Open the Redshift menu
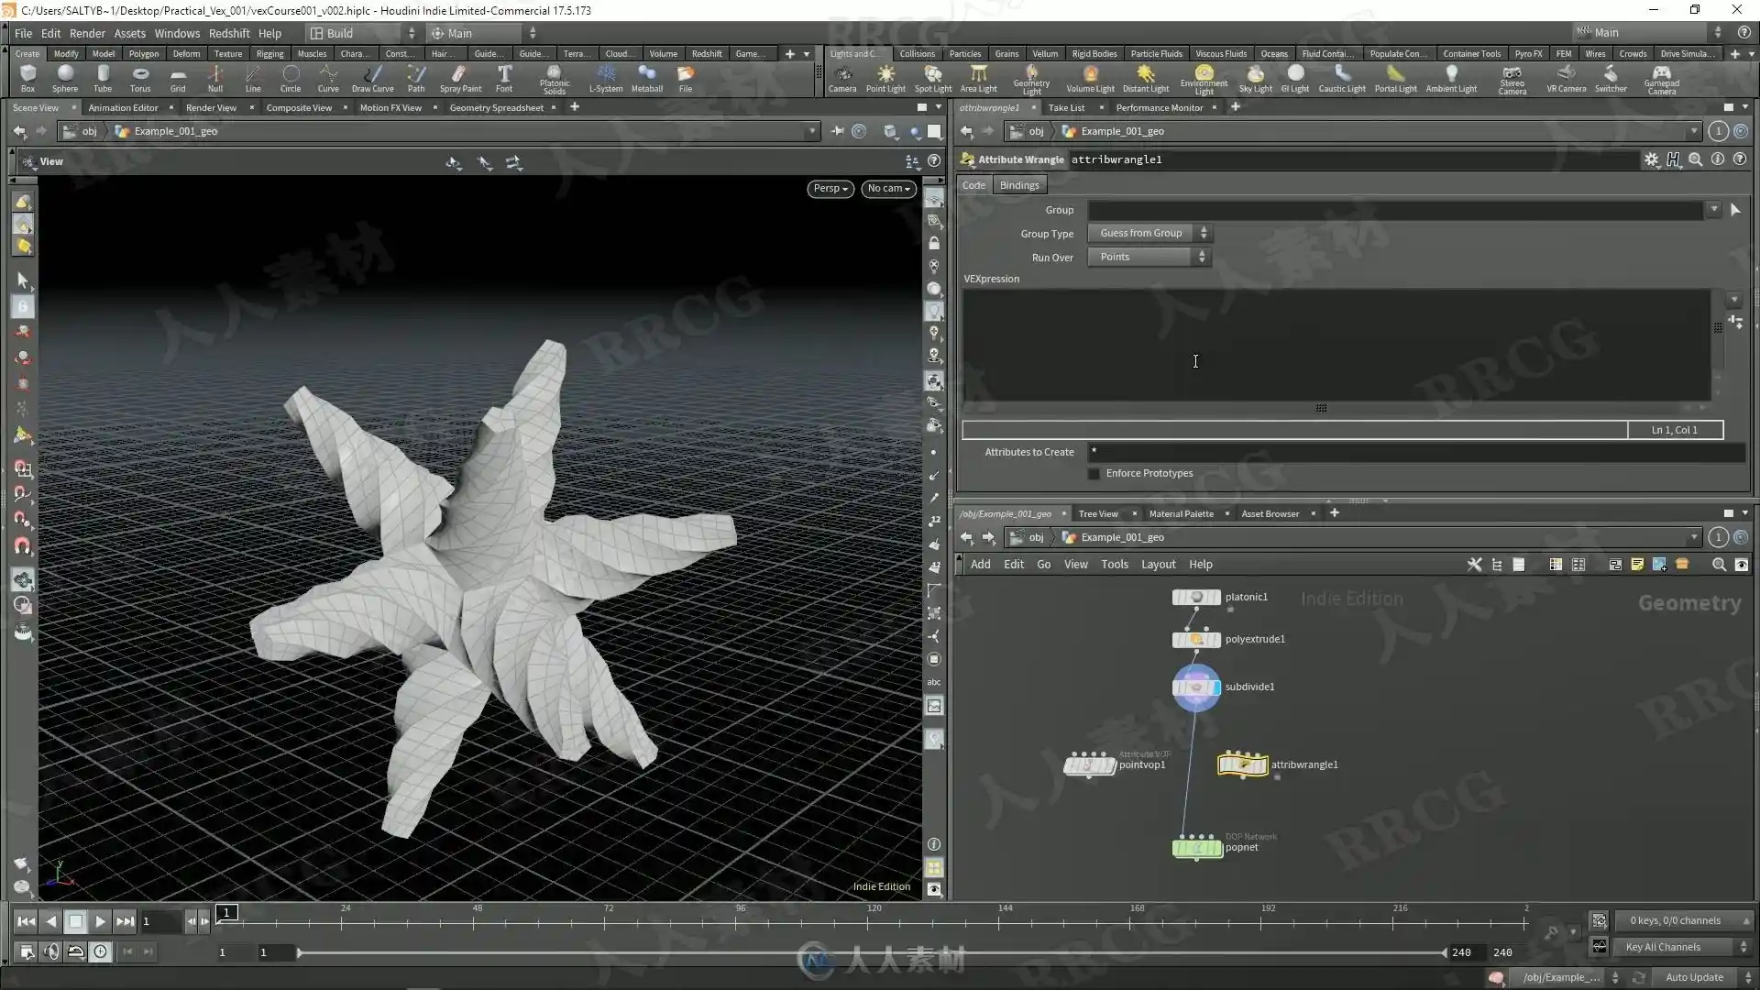Screen dimensions: 1760x990 229,33
